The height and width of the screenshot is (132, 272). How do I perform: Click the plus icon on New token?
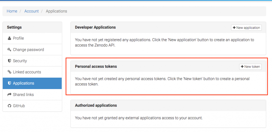242,67
